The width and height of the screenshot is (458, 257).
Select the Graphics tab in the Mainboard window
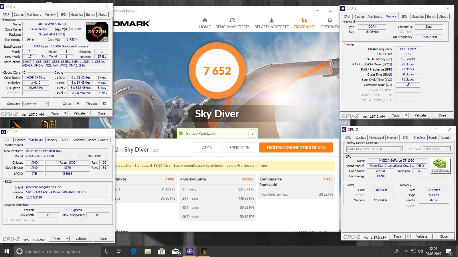click(79, 140)
